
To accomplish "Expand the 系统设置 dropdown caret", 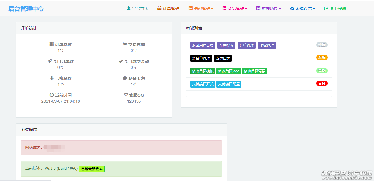I will [x=314, y=9].
